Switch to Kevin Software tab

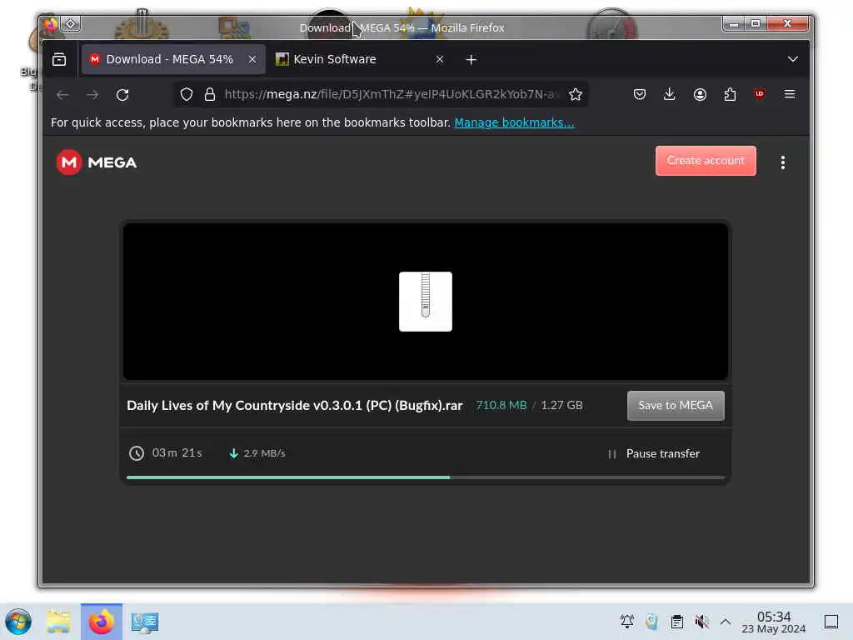pos(360,59)
